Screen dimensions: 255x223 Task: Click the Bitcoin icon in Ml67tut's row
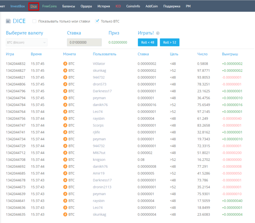tap(65, 153)
